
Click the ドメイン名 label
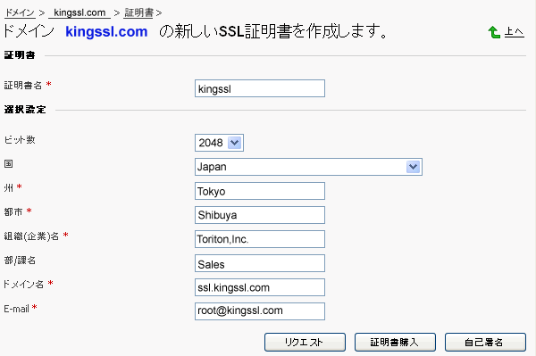[x=23, y=284]
